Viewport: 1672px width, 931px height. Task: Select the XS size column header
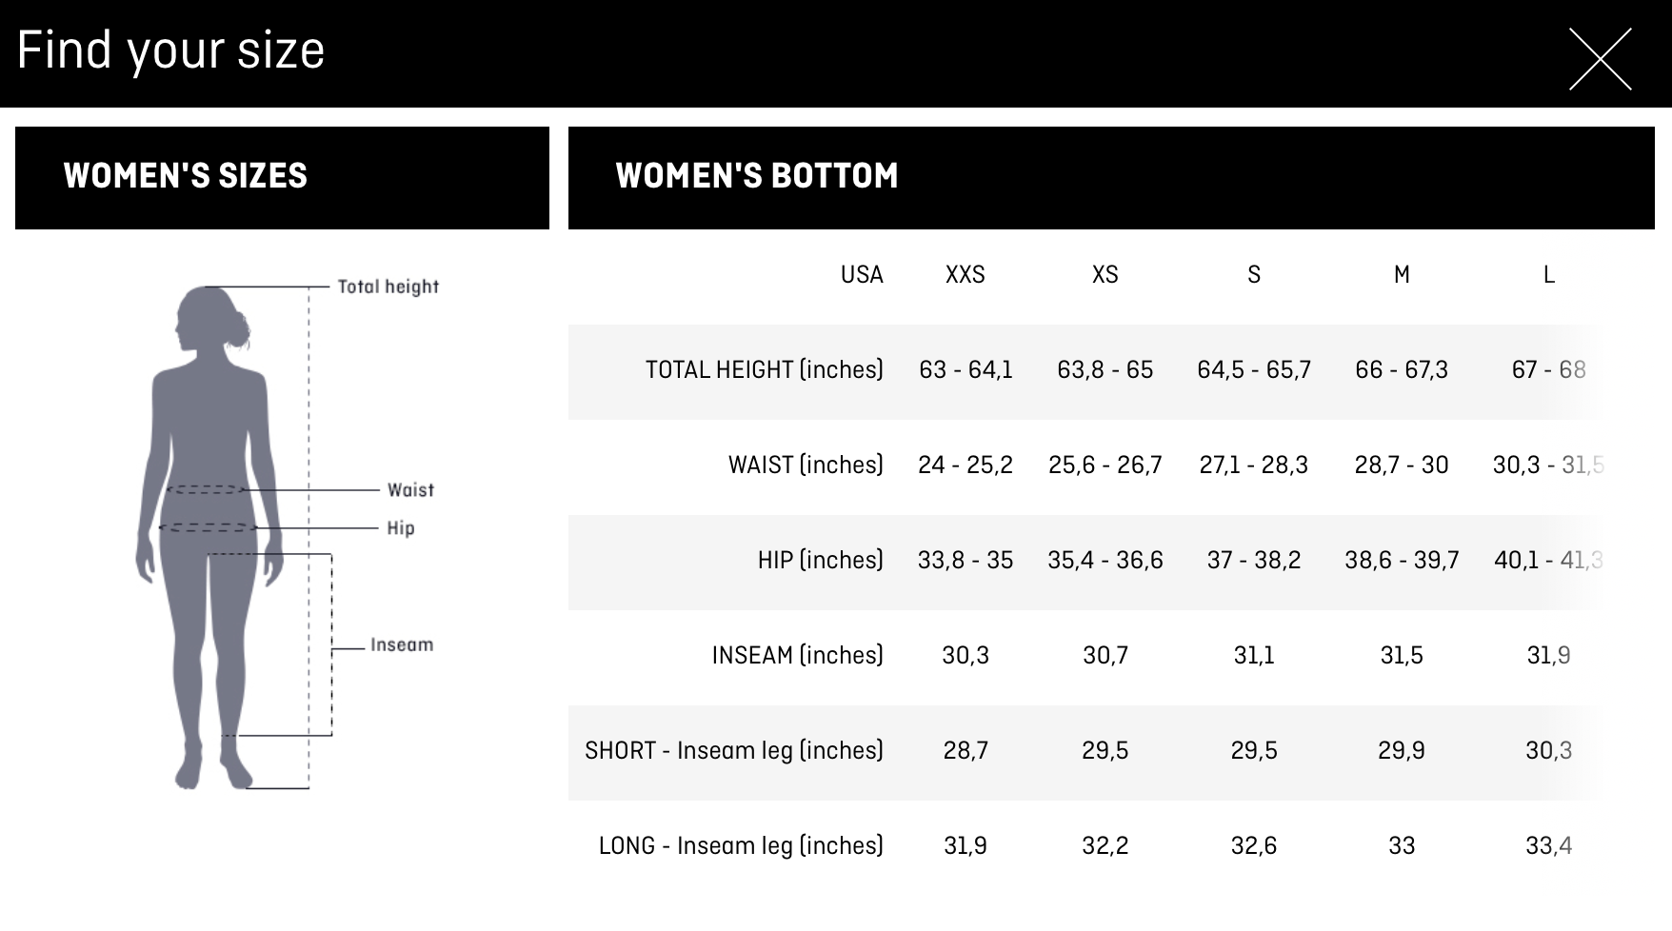click(1105, 275)
